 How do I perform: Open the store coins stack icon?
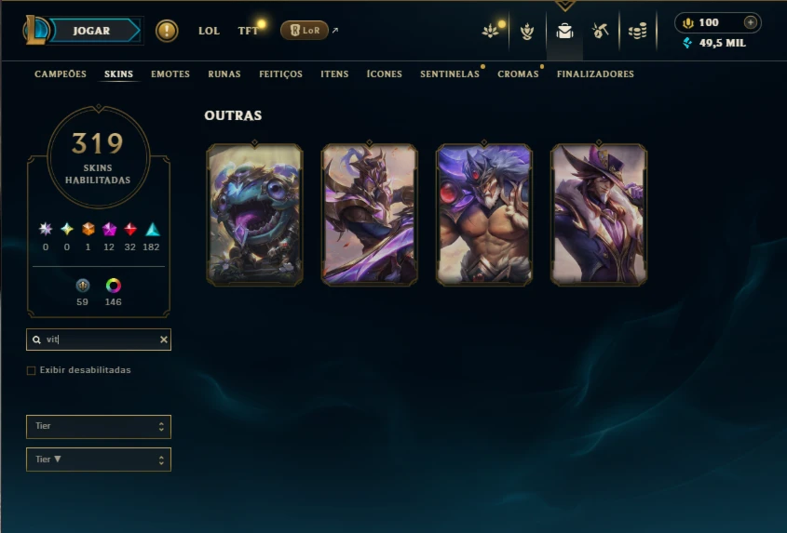point(637,31)
